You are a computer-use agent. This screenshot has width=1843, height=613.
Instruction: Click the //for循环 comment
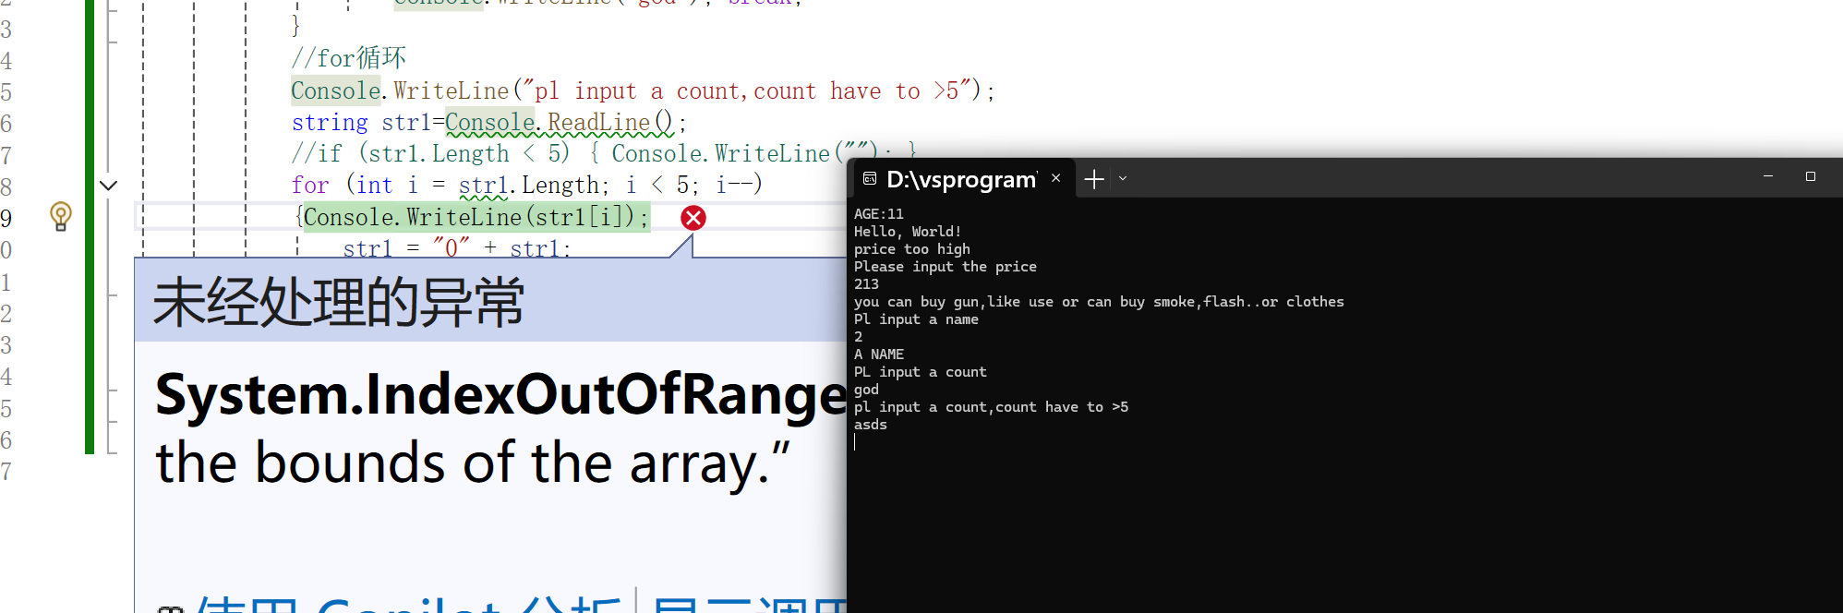tap(349, 58)
